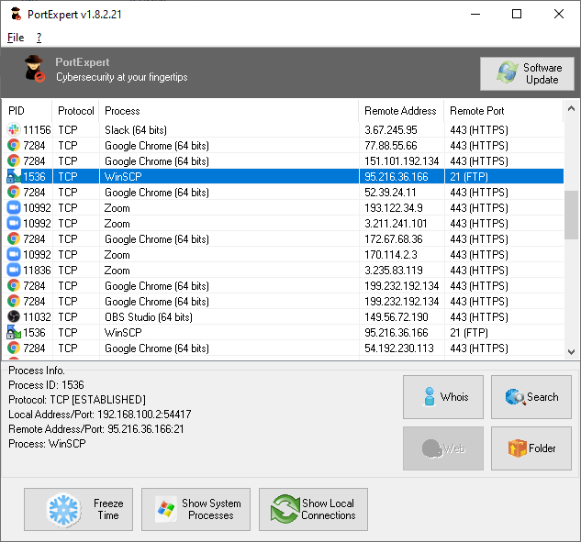
Task: Click the Chrome icon beside address 52.39.24.11
Action: (14, 192)
